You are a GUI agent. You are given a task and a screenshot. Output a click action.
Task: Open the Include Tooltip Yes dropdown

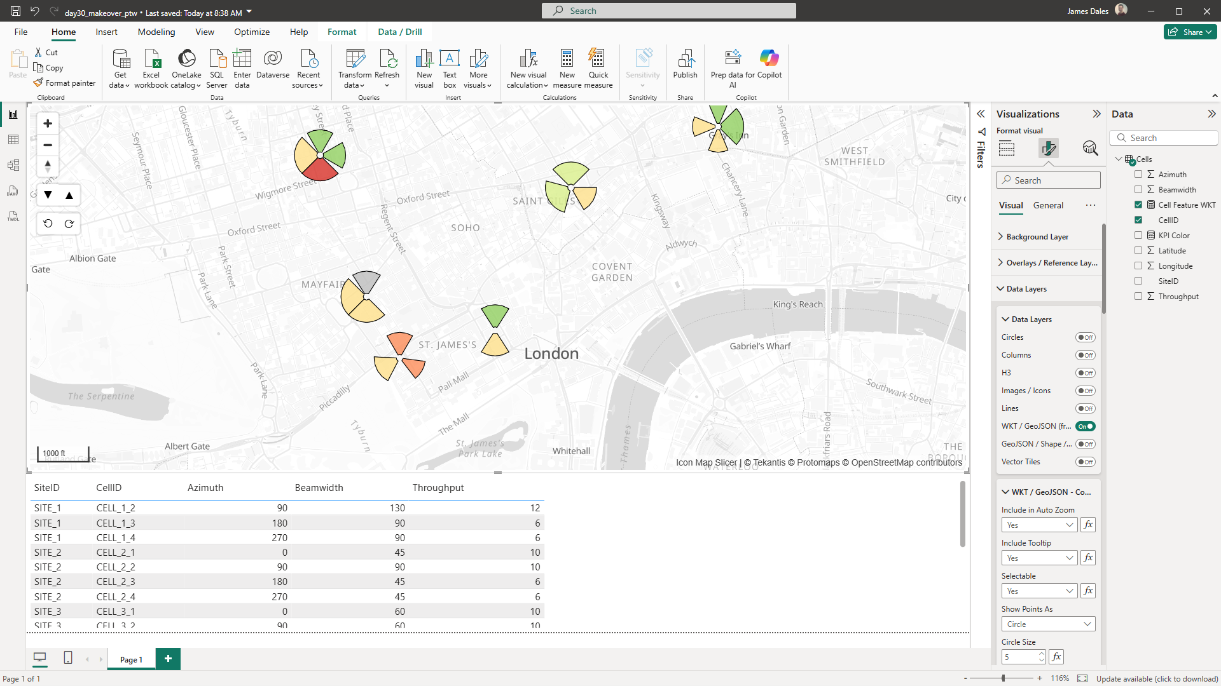(x=1039, y=558)
